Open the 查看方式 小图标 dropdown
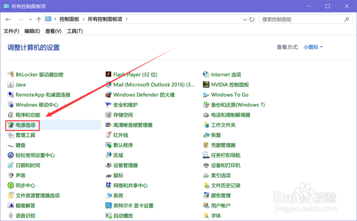Viewport: 357px width, 221px height. click(x=313, y=47)
